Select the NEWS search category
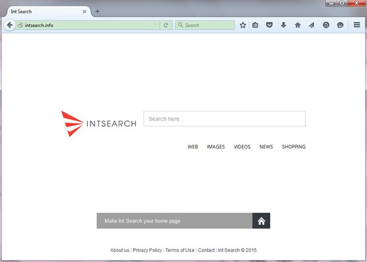The width and height of the screenshot is (367, 262). coord(266,147)
